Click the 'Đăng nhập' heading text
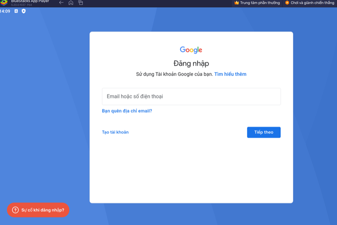This screenshot has width=337, height=225. tap(191, 63)
